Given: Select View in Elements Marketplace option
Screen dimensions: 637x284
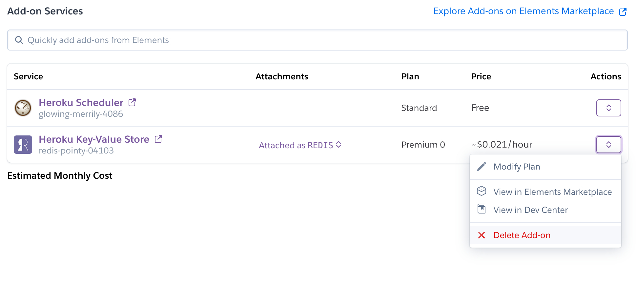Looking at the screenshot, I should pyautogui.click(x=552, y=192).
